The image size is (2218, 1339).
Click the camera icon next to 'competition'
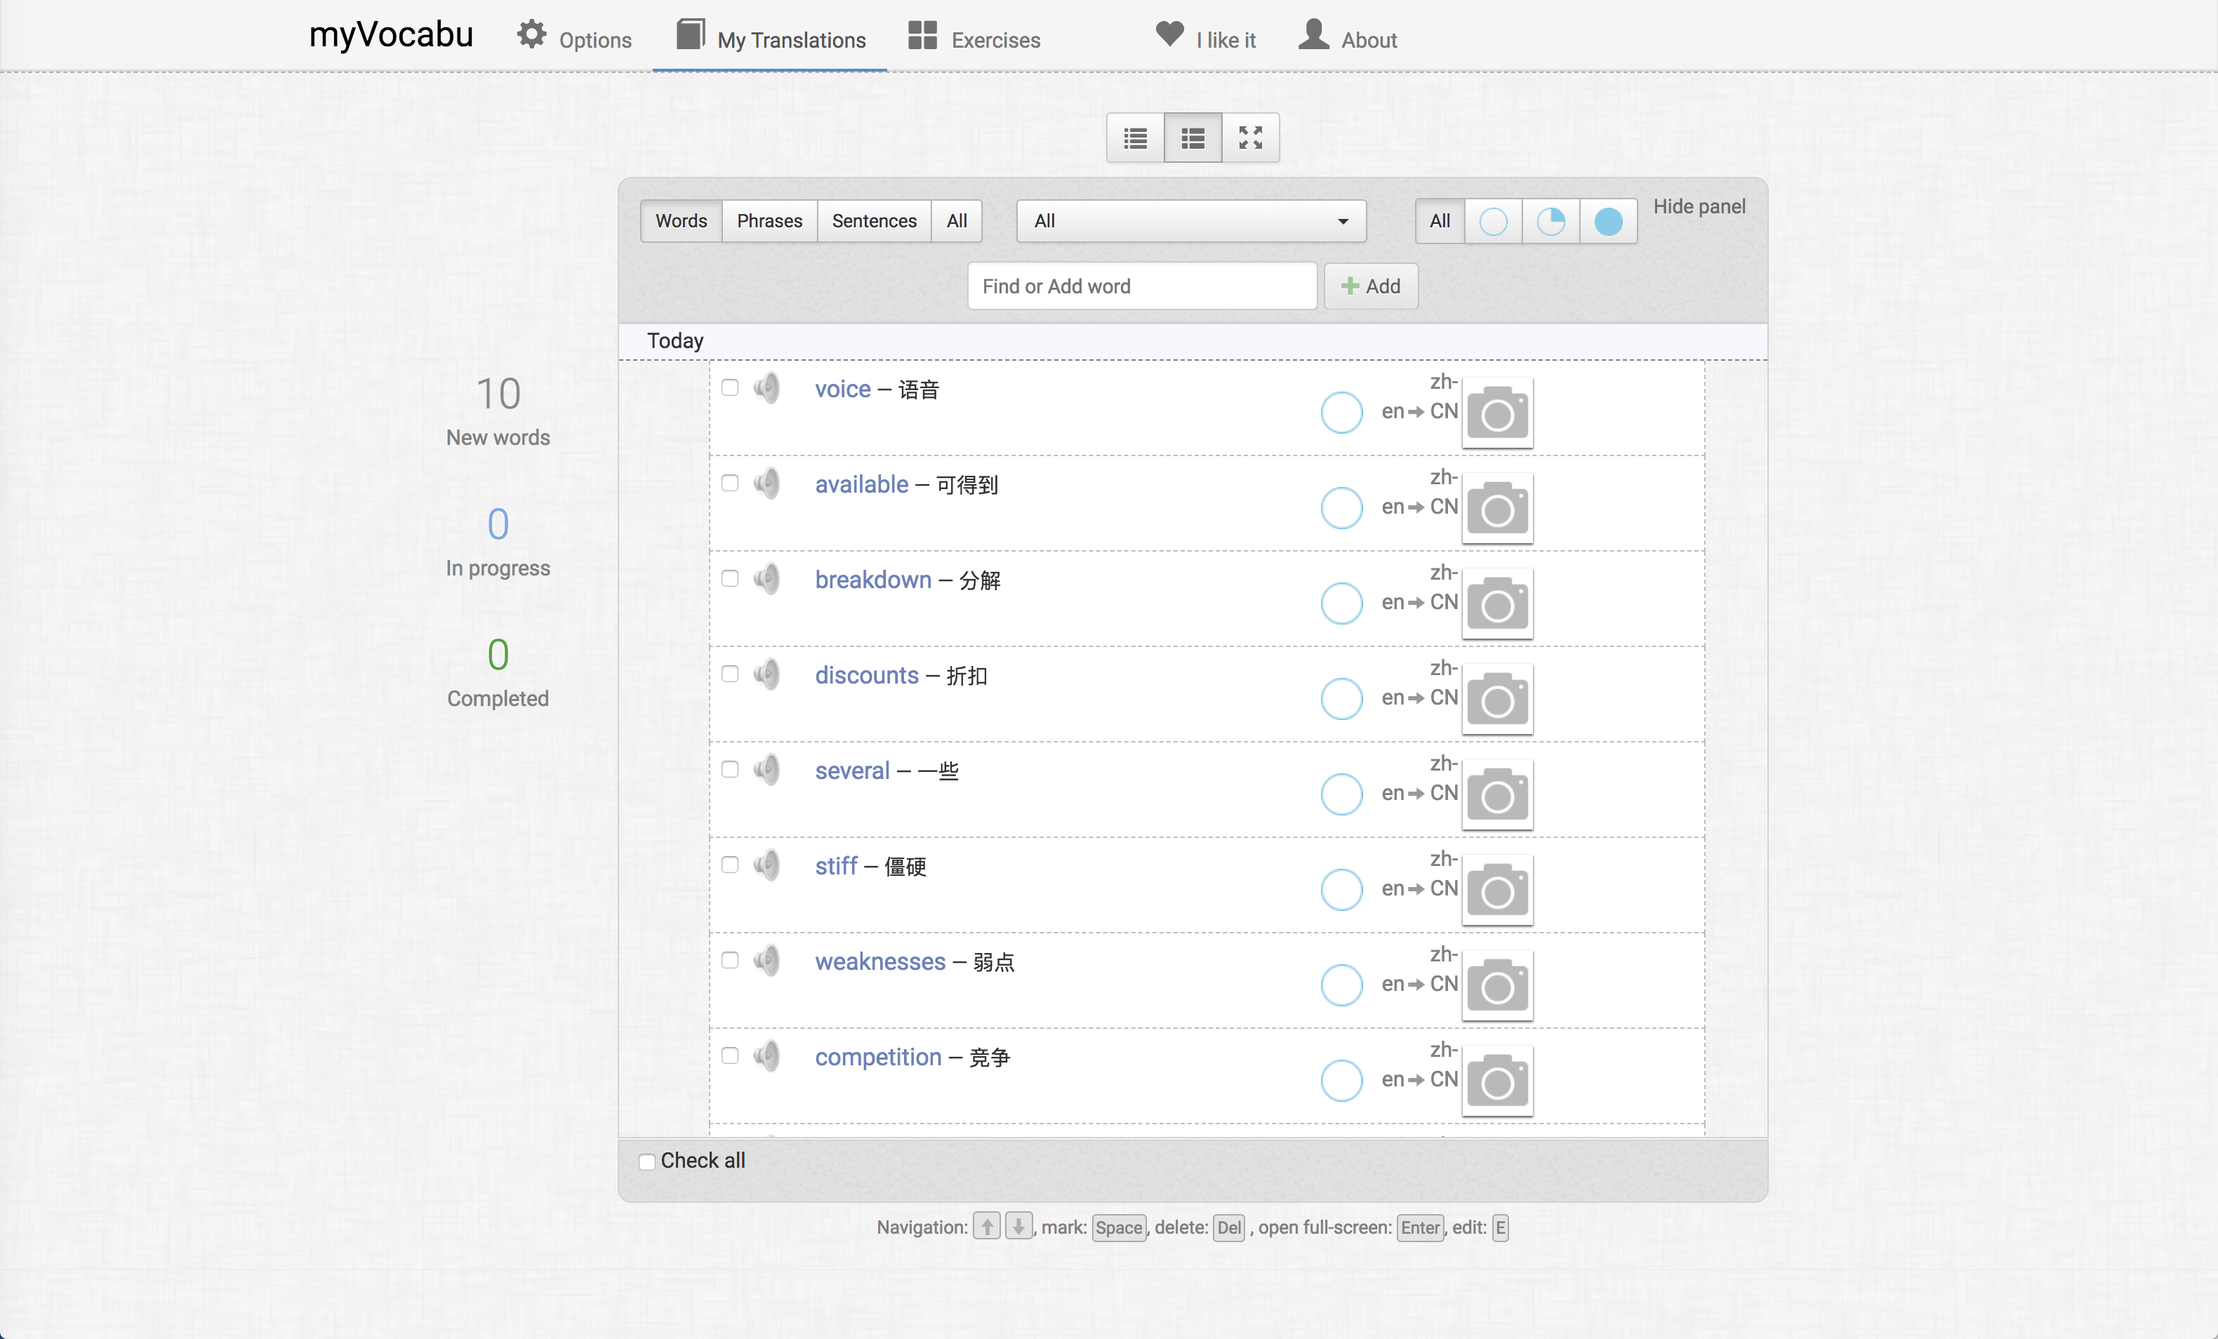coord(1497,1079)
